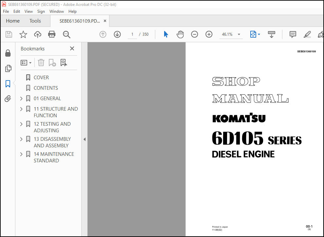This screenshot has width=324, height=237.
Task: Select 13 DISASSEMBLY AND ASSEMBLY bookmark label
Action: coord(52,142)
